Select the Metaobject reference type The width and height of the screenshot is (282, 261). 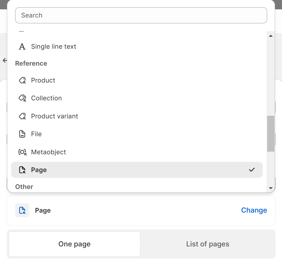[48, 152]
